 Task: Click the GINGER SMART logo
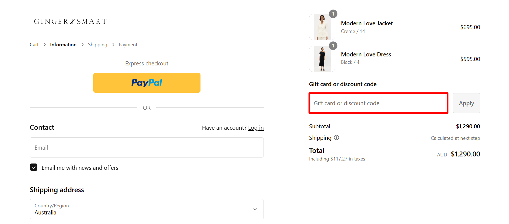(x=70, y=21)
